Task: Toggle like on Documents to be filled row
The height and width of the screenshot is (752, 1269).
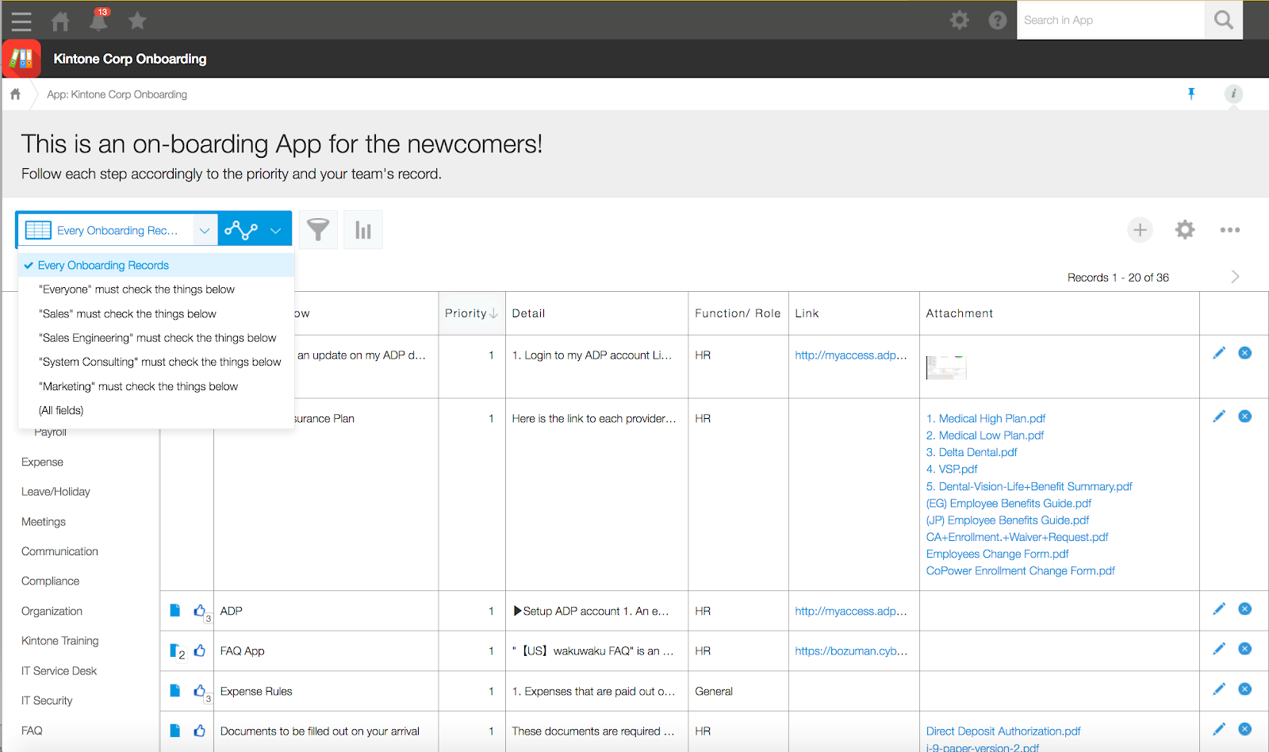Action: 199,731
